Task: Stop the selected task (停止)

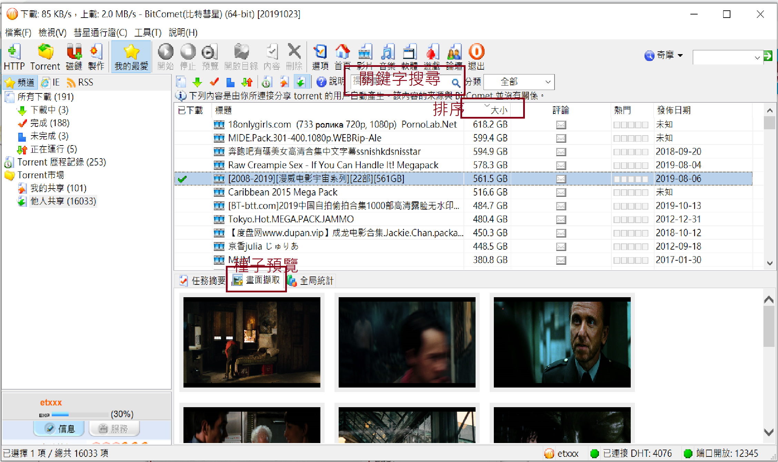Action: point(188,57)
